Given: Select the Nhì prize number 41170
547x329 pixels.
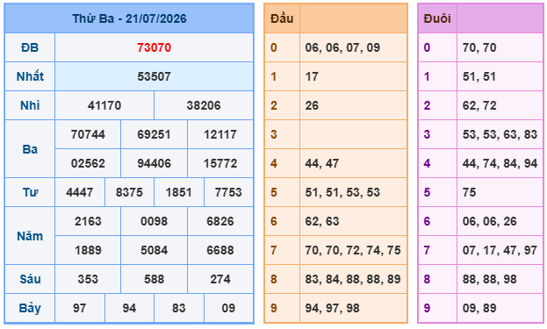Looking at the screenshot, I should point(104,105).
